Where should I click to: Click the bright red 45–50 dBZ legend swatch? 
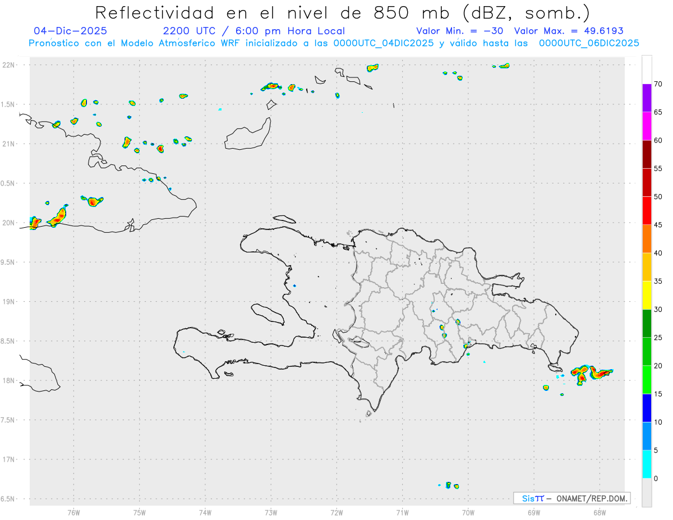point(647,210)
